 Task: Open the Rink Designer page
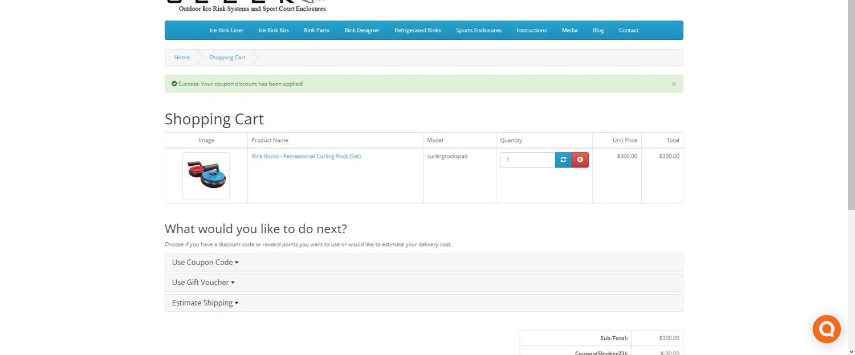click(361, 30)
